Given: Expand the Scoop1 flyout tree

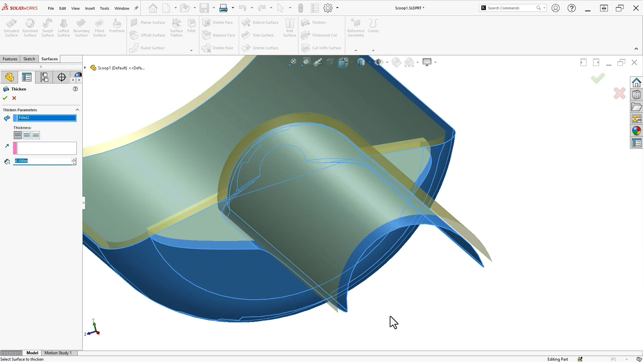Looking at the screenshot, I should tap(85, 68).
